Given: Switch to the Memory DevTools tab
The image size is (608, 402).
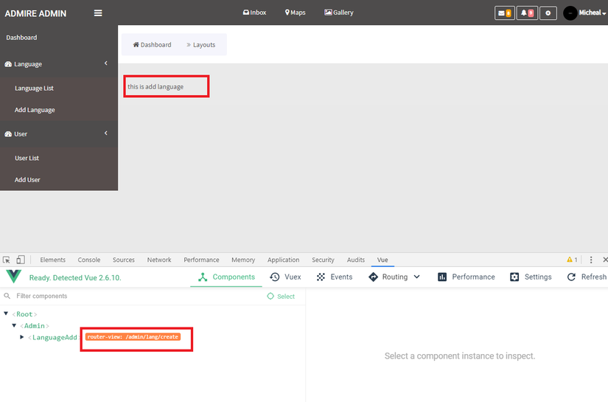Looking at the screenshot, I should (243, 260).
